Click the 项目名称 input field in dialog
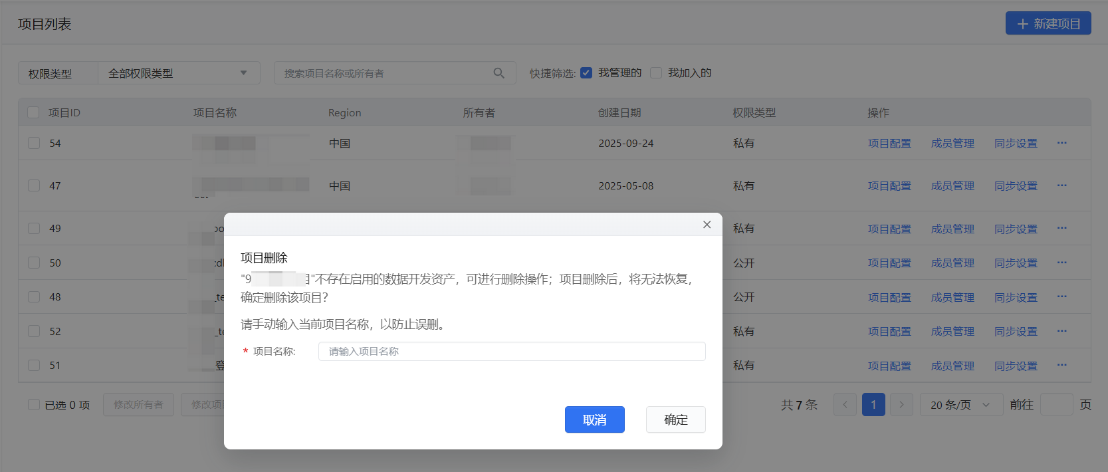Screen dimensions: 1108x472 click(x=511, y=352)
